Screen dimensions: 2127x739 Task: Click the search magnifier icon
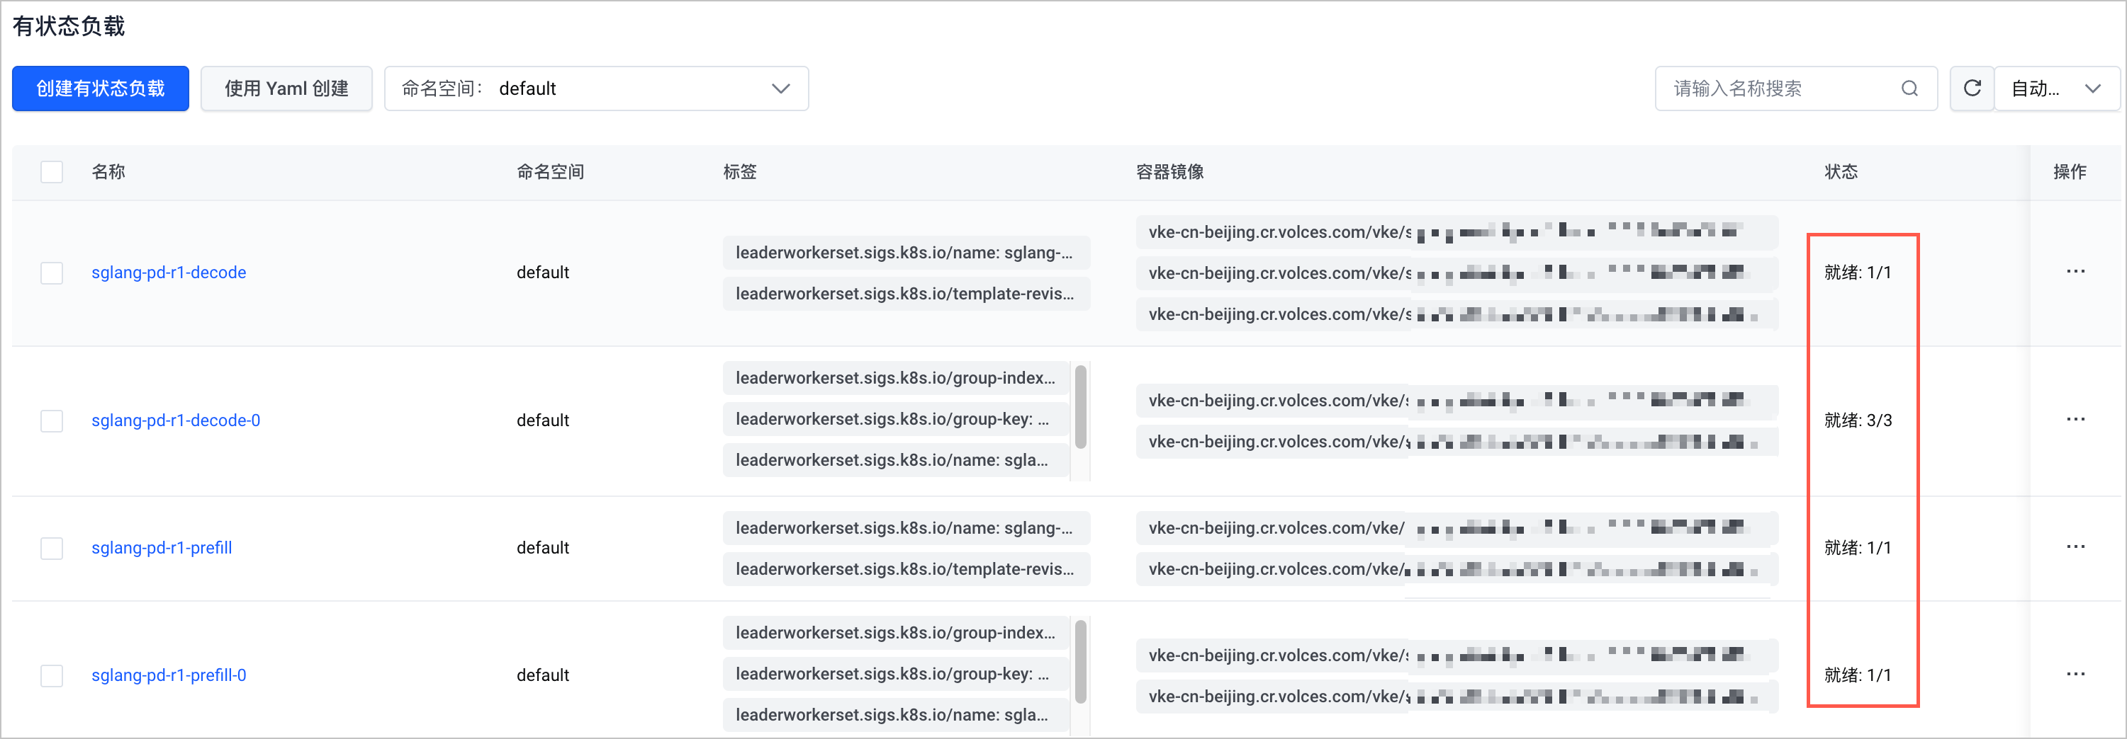coord(1909,88)
